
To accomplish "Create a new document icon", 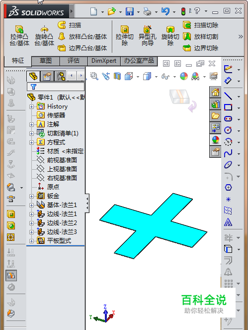I will click(x=93, y=11).
